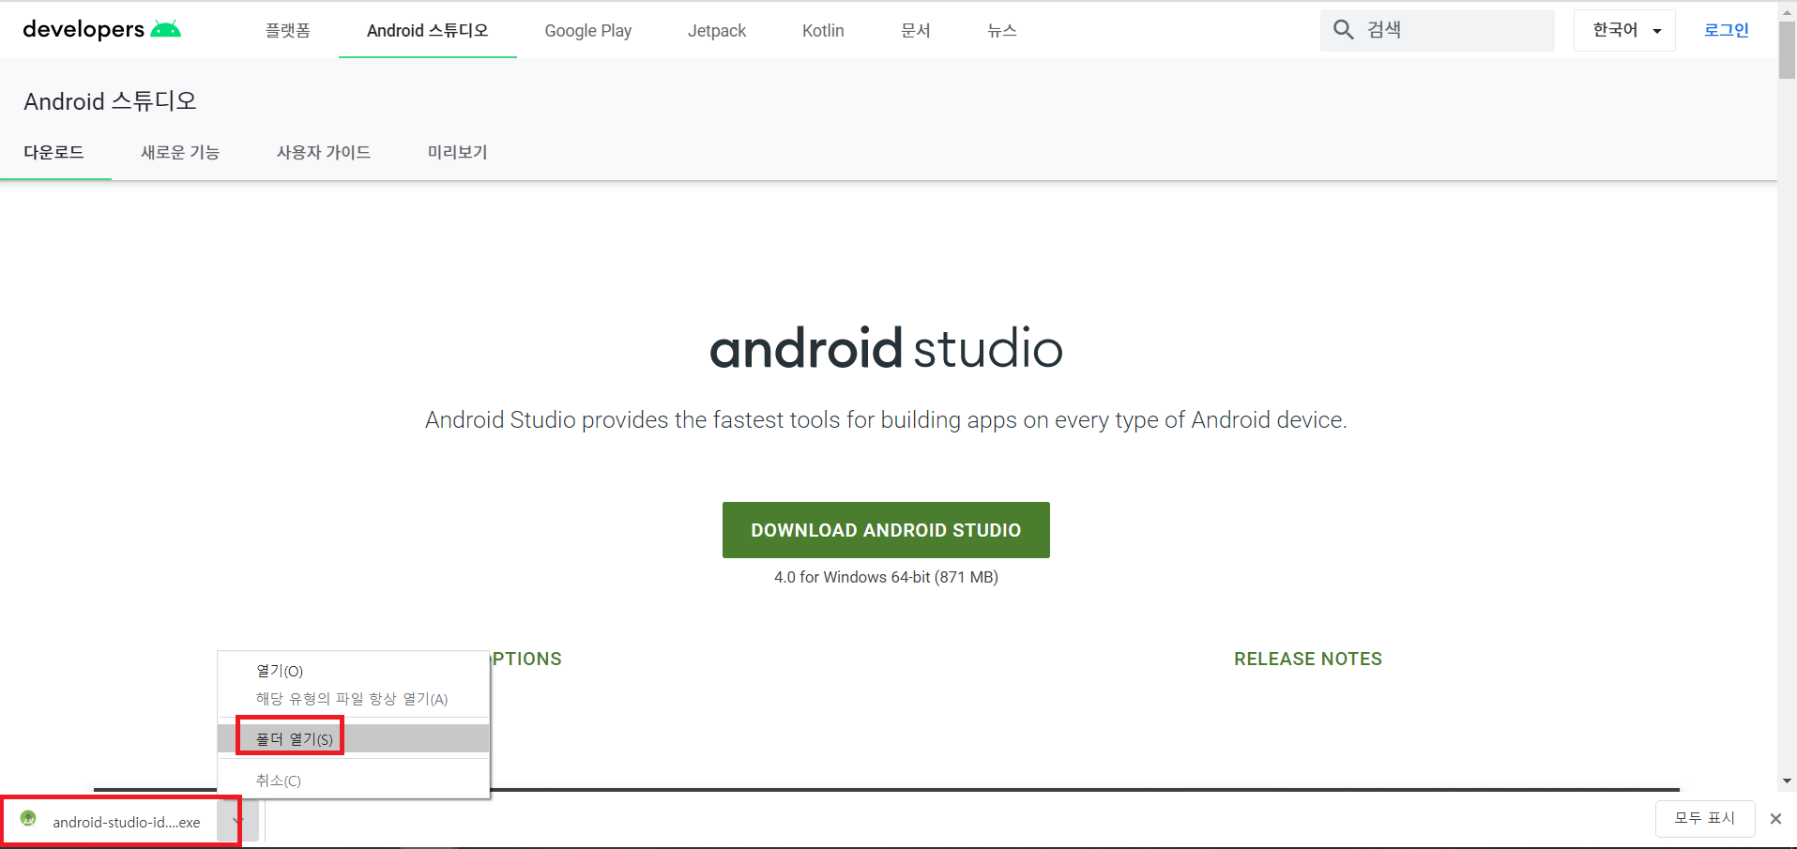Open the RELEASE NOTES link
This screenshot has width=1797, height=849.
point(1307,659)
